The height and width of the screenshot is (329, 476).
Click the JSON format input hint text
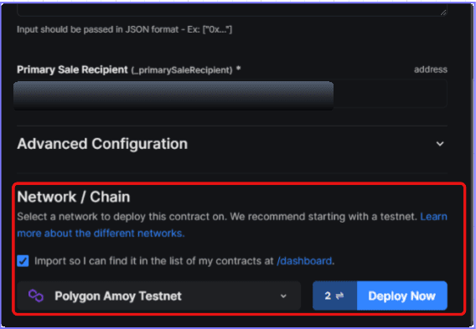click(125, 29)
